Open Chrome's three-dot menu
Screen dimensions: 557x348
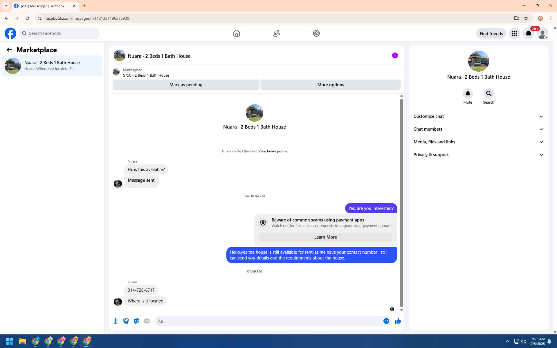tap(551, 18)
